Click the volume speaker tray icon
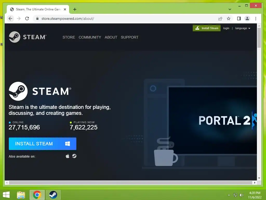Viewport: 266px width, 200px height. pos(241,195)
